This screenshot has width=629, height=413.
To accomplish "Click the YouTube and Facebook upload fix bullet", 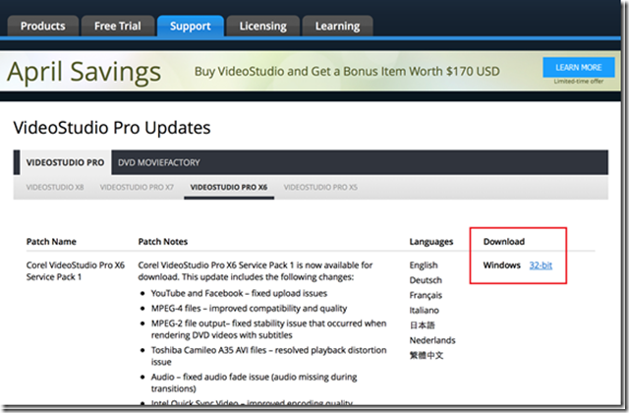I will coord(239,293).
